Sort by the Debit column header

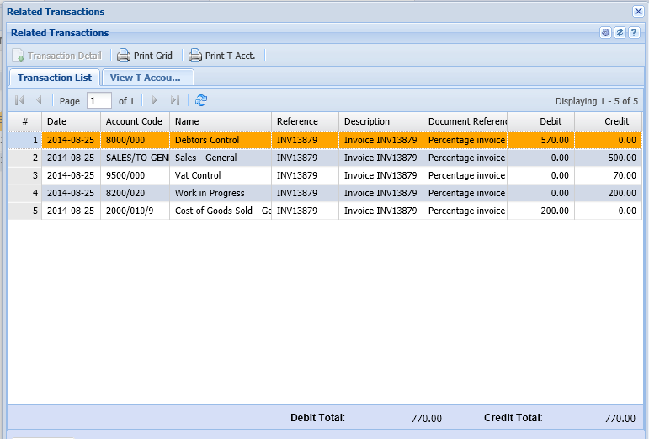(540, 121)
